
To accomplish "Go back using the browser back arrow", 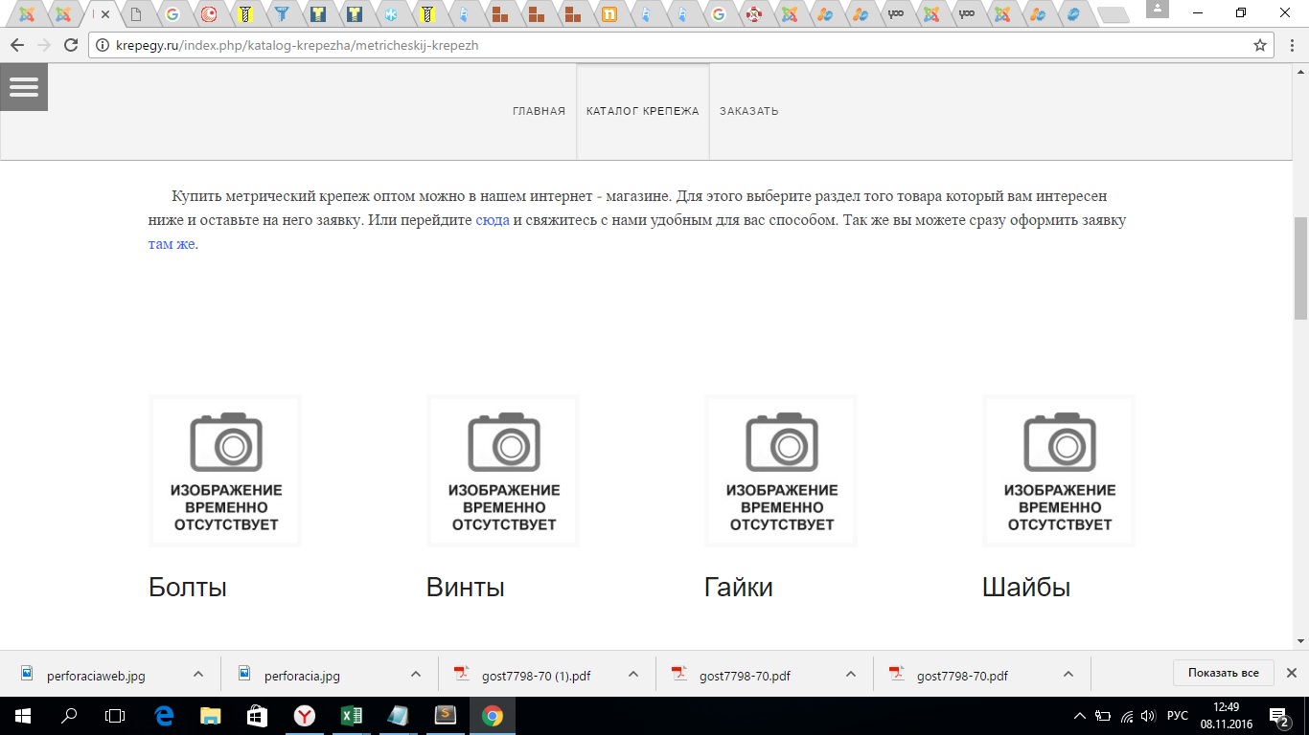I will click(x=17, y=45).
